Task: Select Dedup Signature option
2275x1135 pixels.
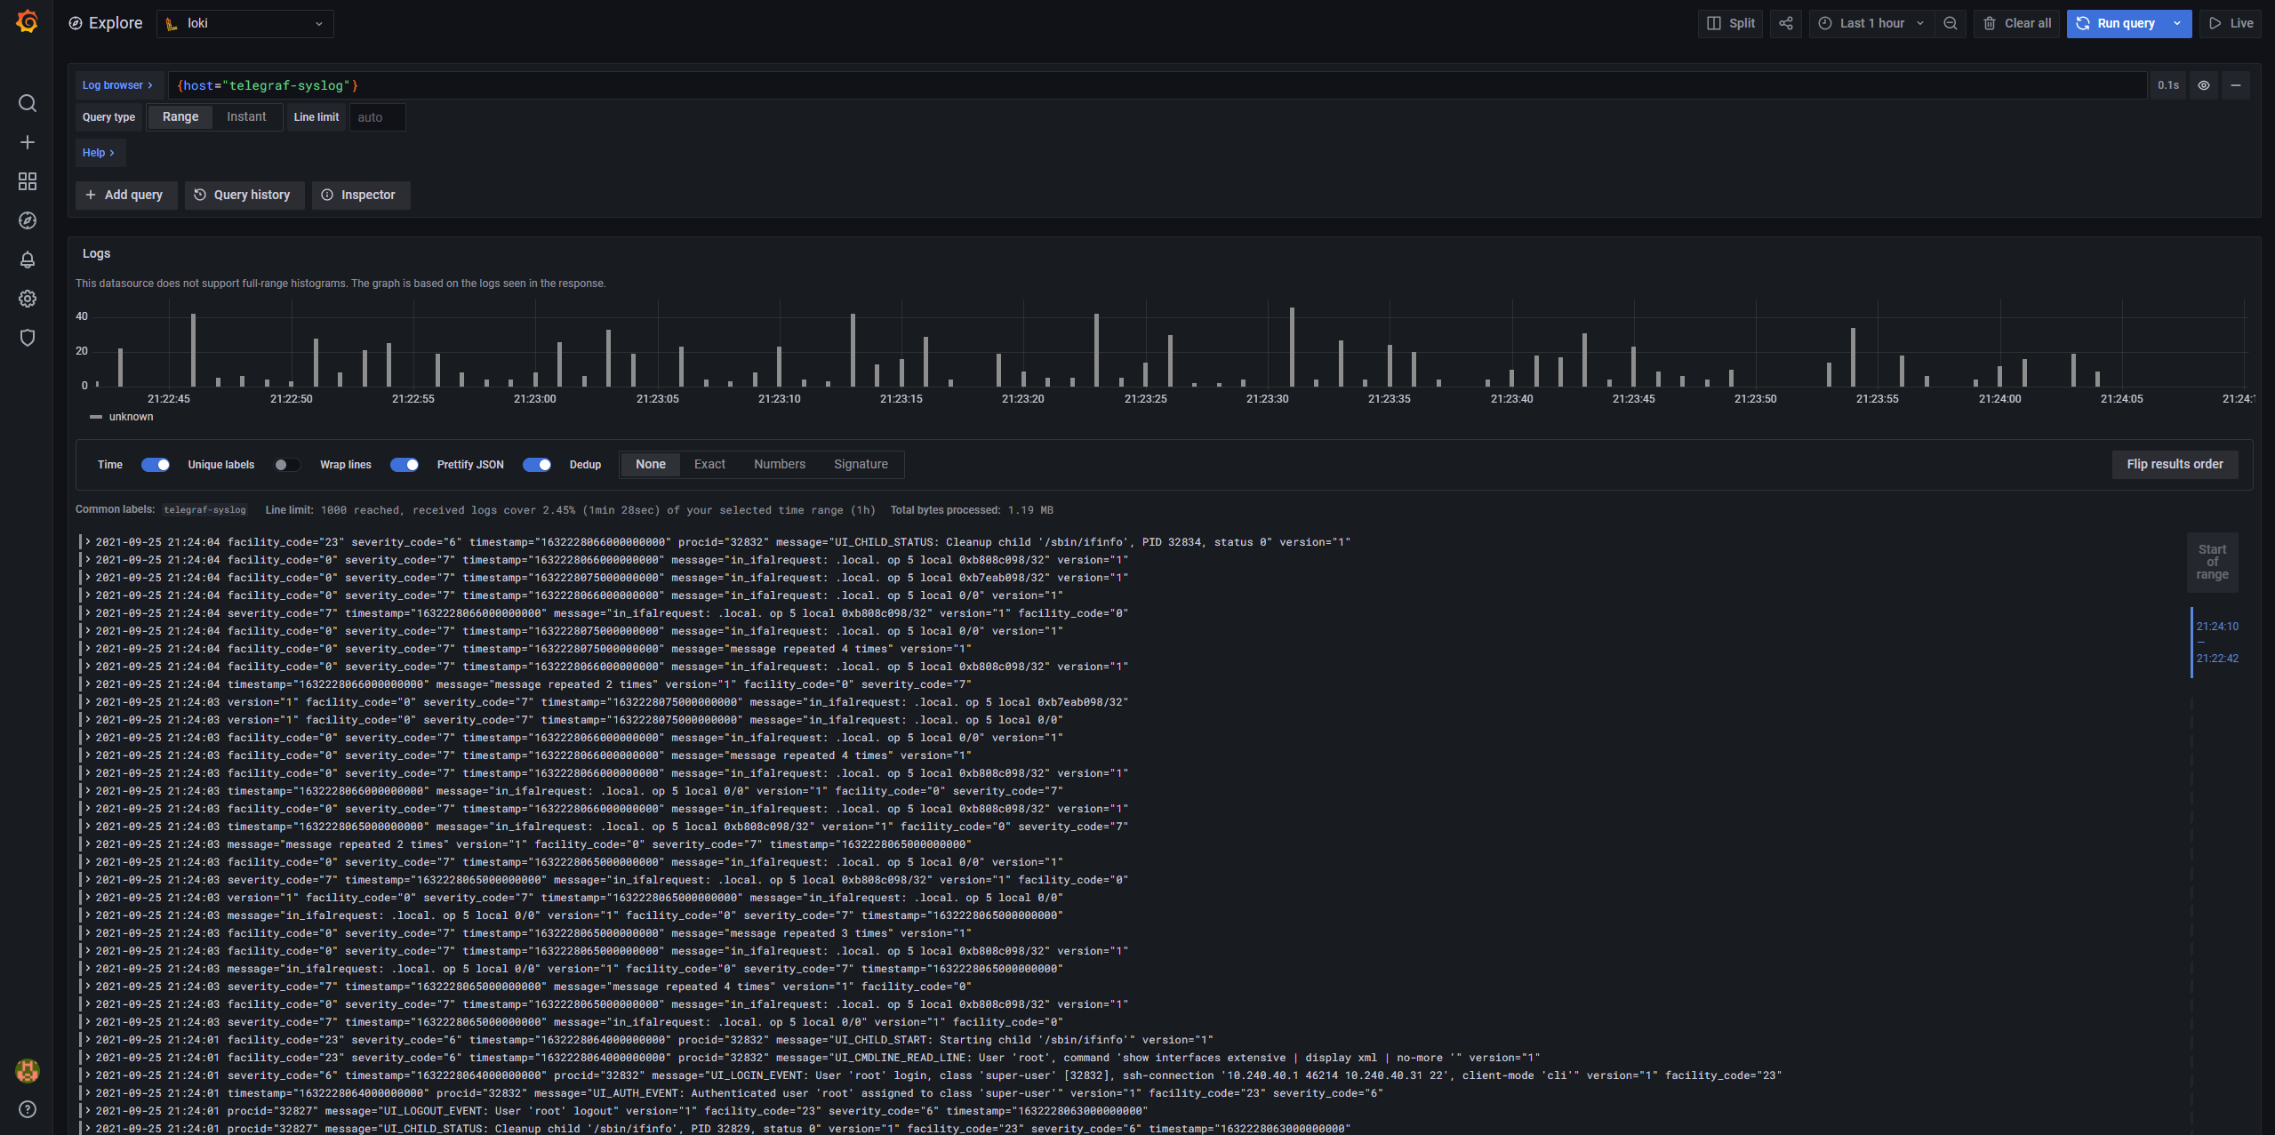Action: pyautogui.click(x=861, y=464)
